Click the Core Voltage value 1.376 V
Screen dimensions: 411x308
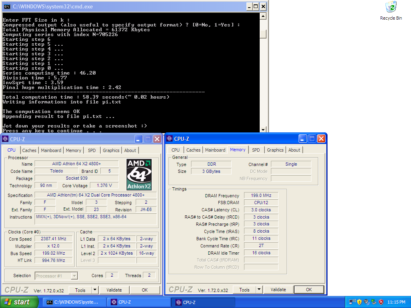tap(104, 185)
